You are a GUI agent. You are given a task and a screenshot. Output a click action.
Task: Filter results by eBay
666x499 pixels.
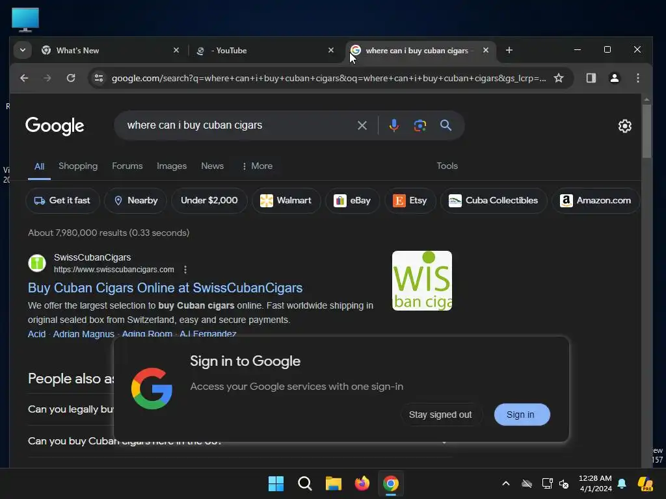click(352, 200)
